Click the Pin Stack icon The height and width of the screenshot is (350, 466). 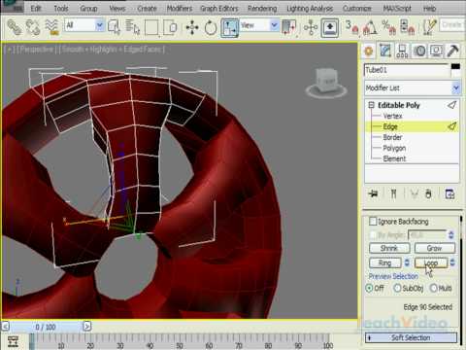(x=373, y=193)
